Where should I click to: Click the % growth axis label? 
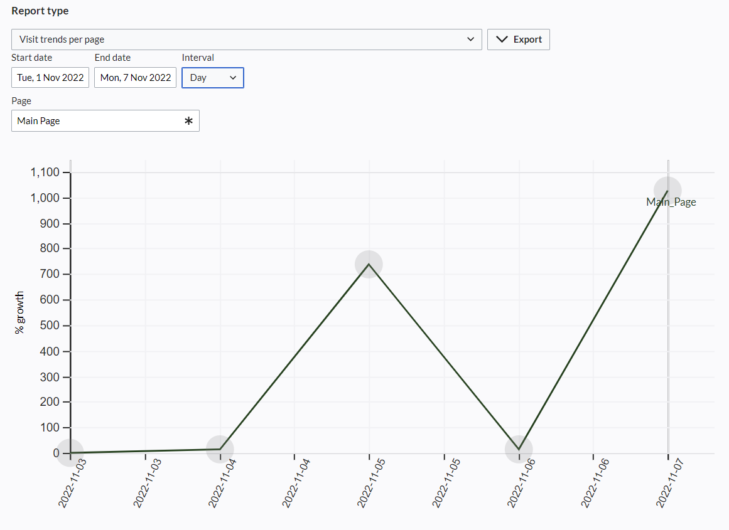(x=19, y=312)
